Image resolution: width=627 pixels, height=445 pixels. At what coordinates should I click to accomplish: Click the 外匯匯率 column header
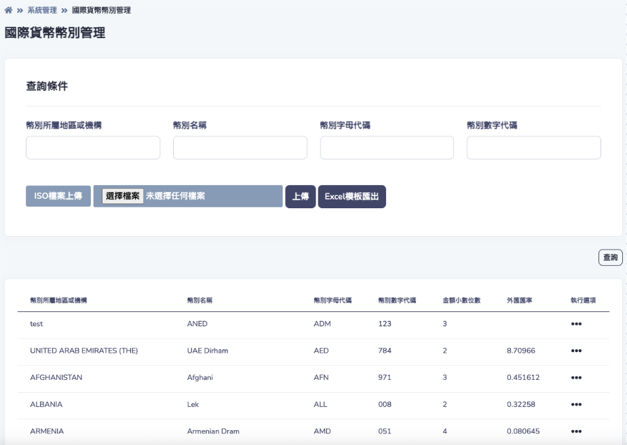pos(519,300)
